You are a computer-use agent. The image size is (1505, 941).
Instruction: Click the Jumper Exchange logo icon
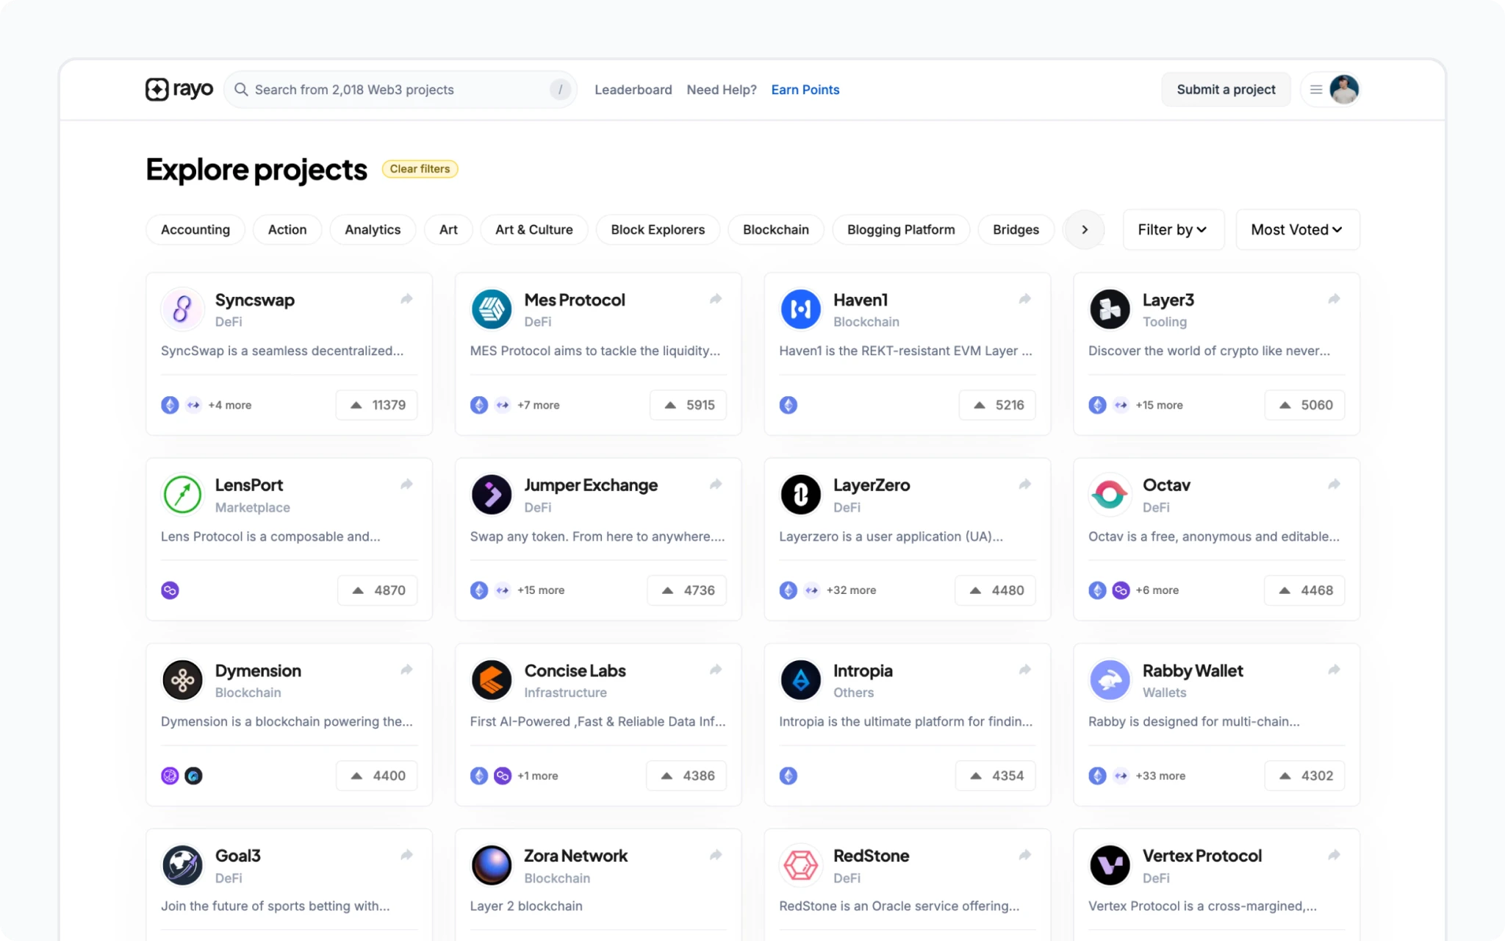(x=491, y=495)
